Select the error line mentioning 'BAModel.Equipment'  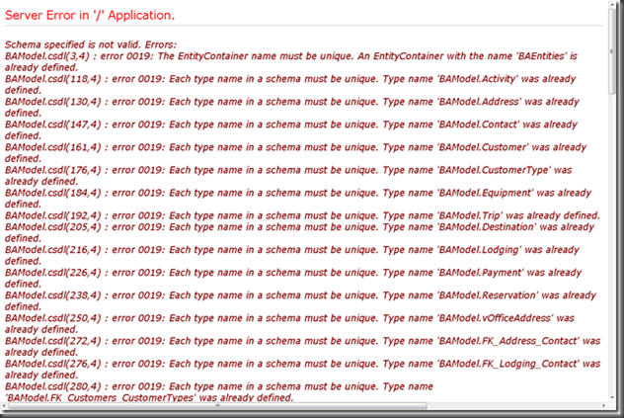(297, 198)
